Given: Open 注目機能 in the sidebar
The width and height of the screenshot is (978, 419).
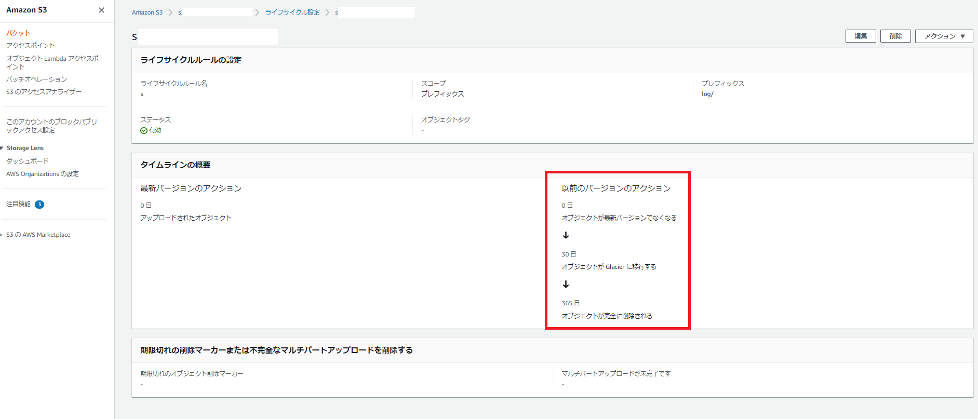Looking at the screenshot, I should pyautogui.click(x=18, y=204).
